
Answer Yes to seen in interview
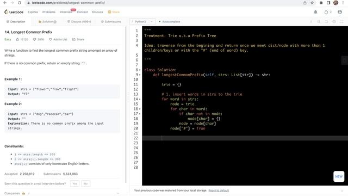(75, 183)
